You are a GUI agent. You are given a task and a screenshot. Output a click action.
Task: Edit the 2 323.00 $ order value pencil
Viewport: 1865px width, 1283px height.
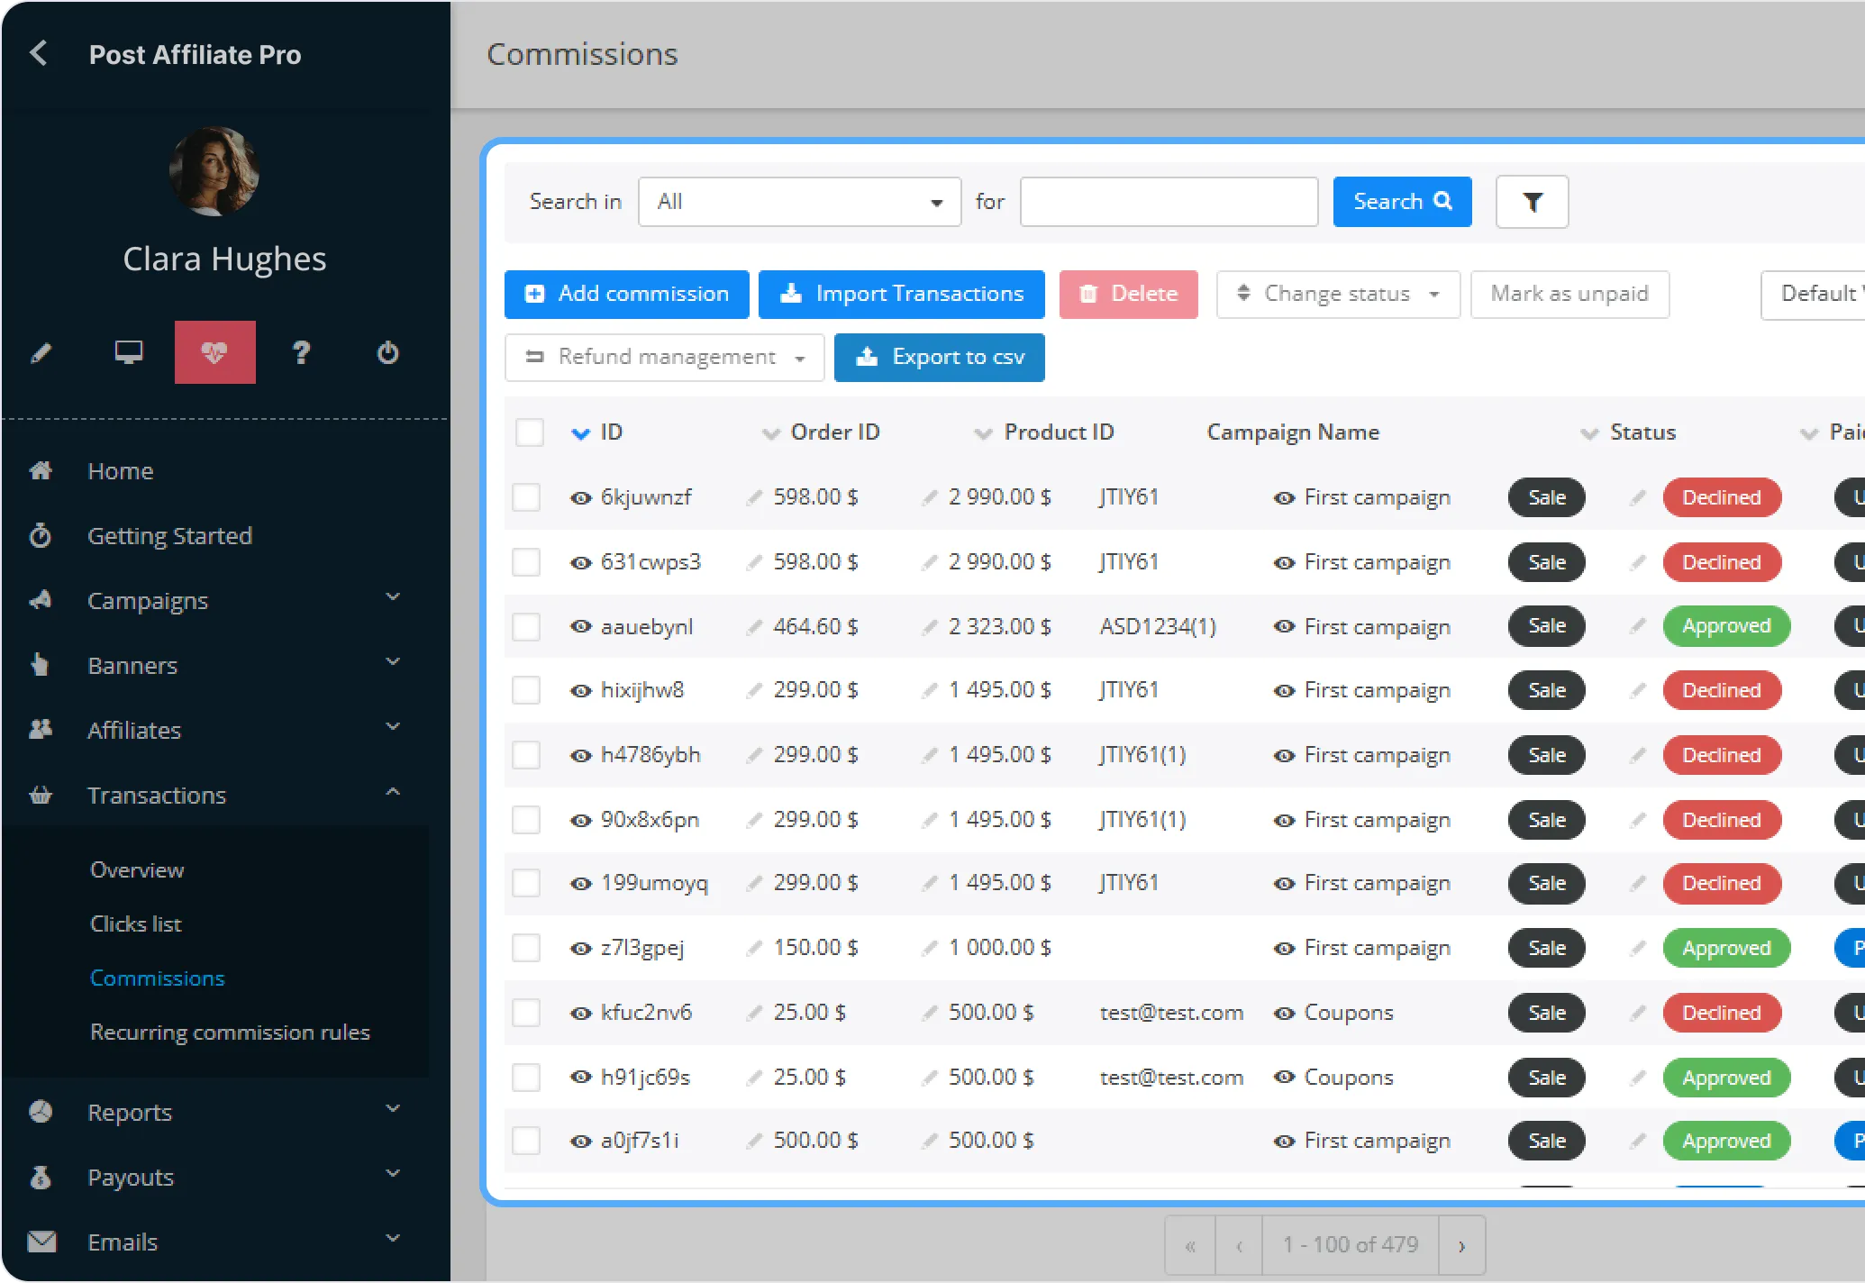pyautogui.click(x=930, y=627)
